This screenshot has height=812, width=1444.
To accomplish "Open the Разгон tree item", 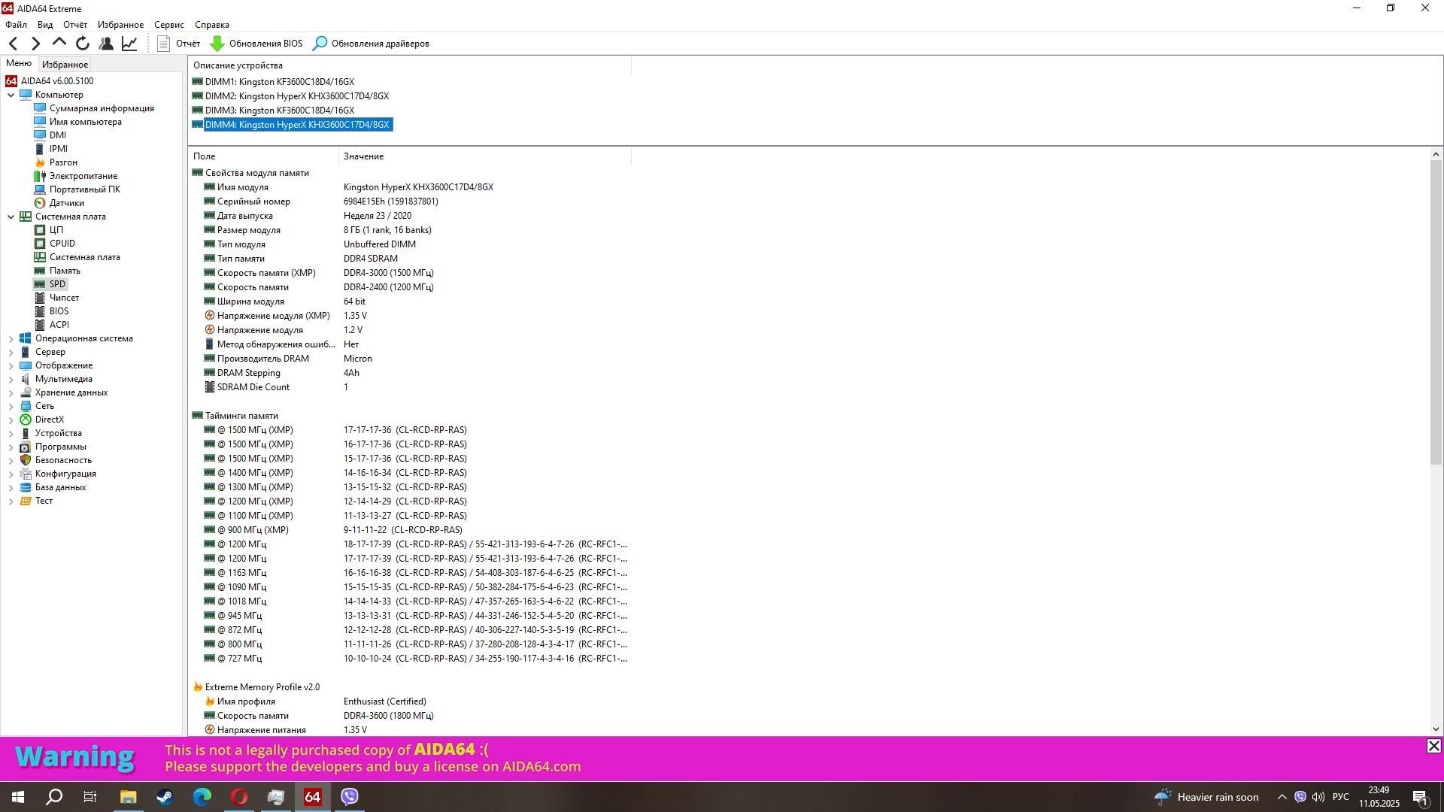I will 63,162.
